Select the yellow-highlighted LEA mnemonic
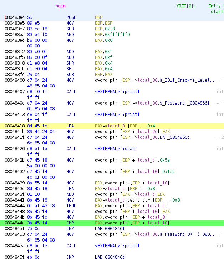The width and height of the screenshot is (224, 259). click(70, 126)
